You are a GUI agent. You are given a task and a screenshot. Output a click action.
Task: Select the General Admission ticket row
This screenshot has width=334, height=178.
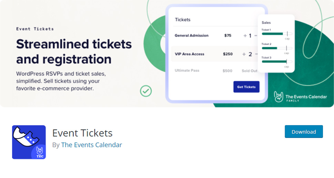tap(215, 36)
